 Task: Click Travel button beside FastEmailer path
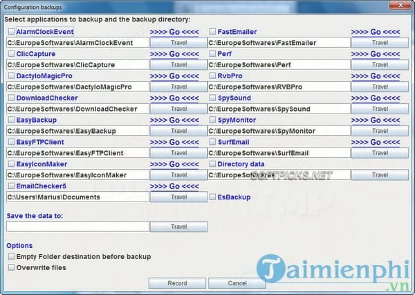coord(380,43)
